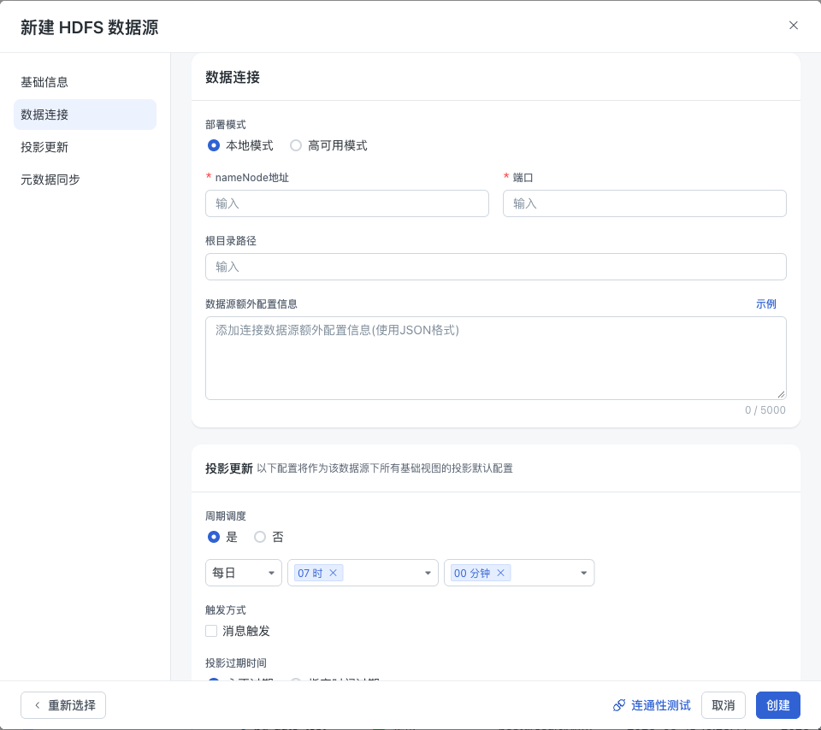The image size is (821, 730).
Task: Jump to 元数据同步 in sidebar
Action: pos(85,180)
